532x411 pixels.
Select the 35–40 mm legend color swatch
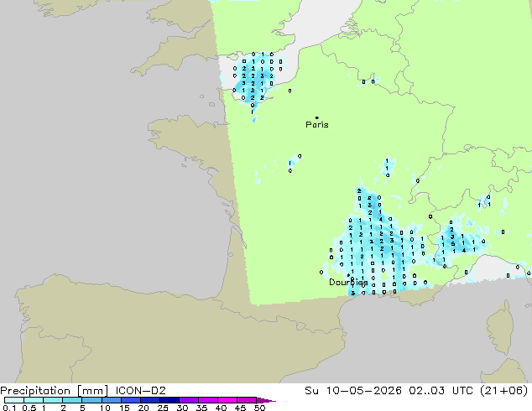207,400
